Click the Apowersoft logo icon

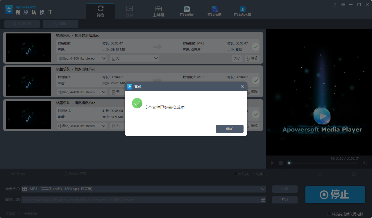pyautogui.click(x=9, y=9)
